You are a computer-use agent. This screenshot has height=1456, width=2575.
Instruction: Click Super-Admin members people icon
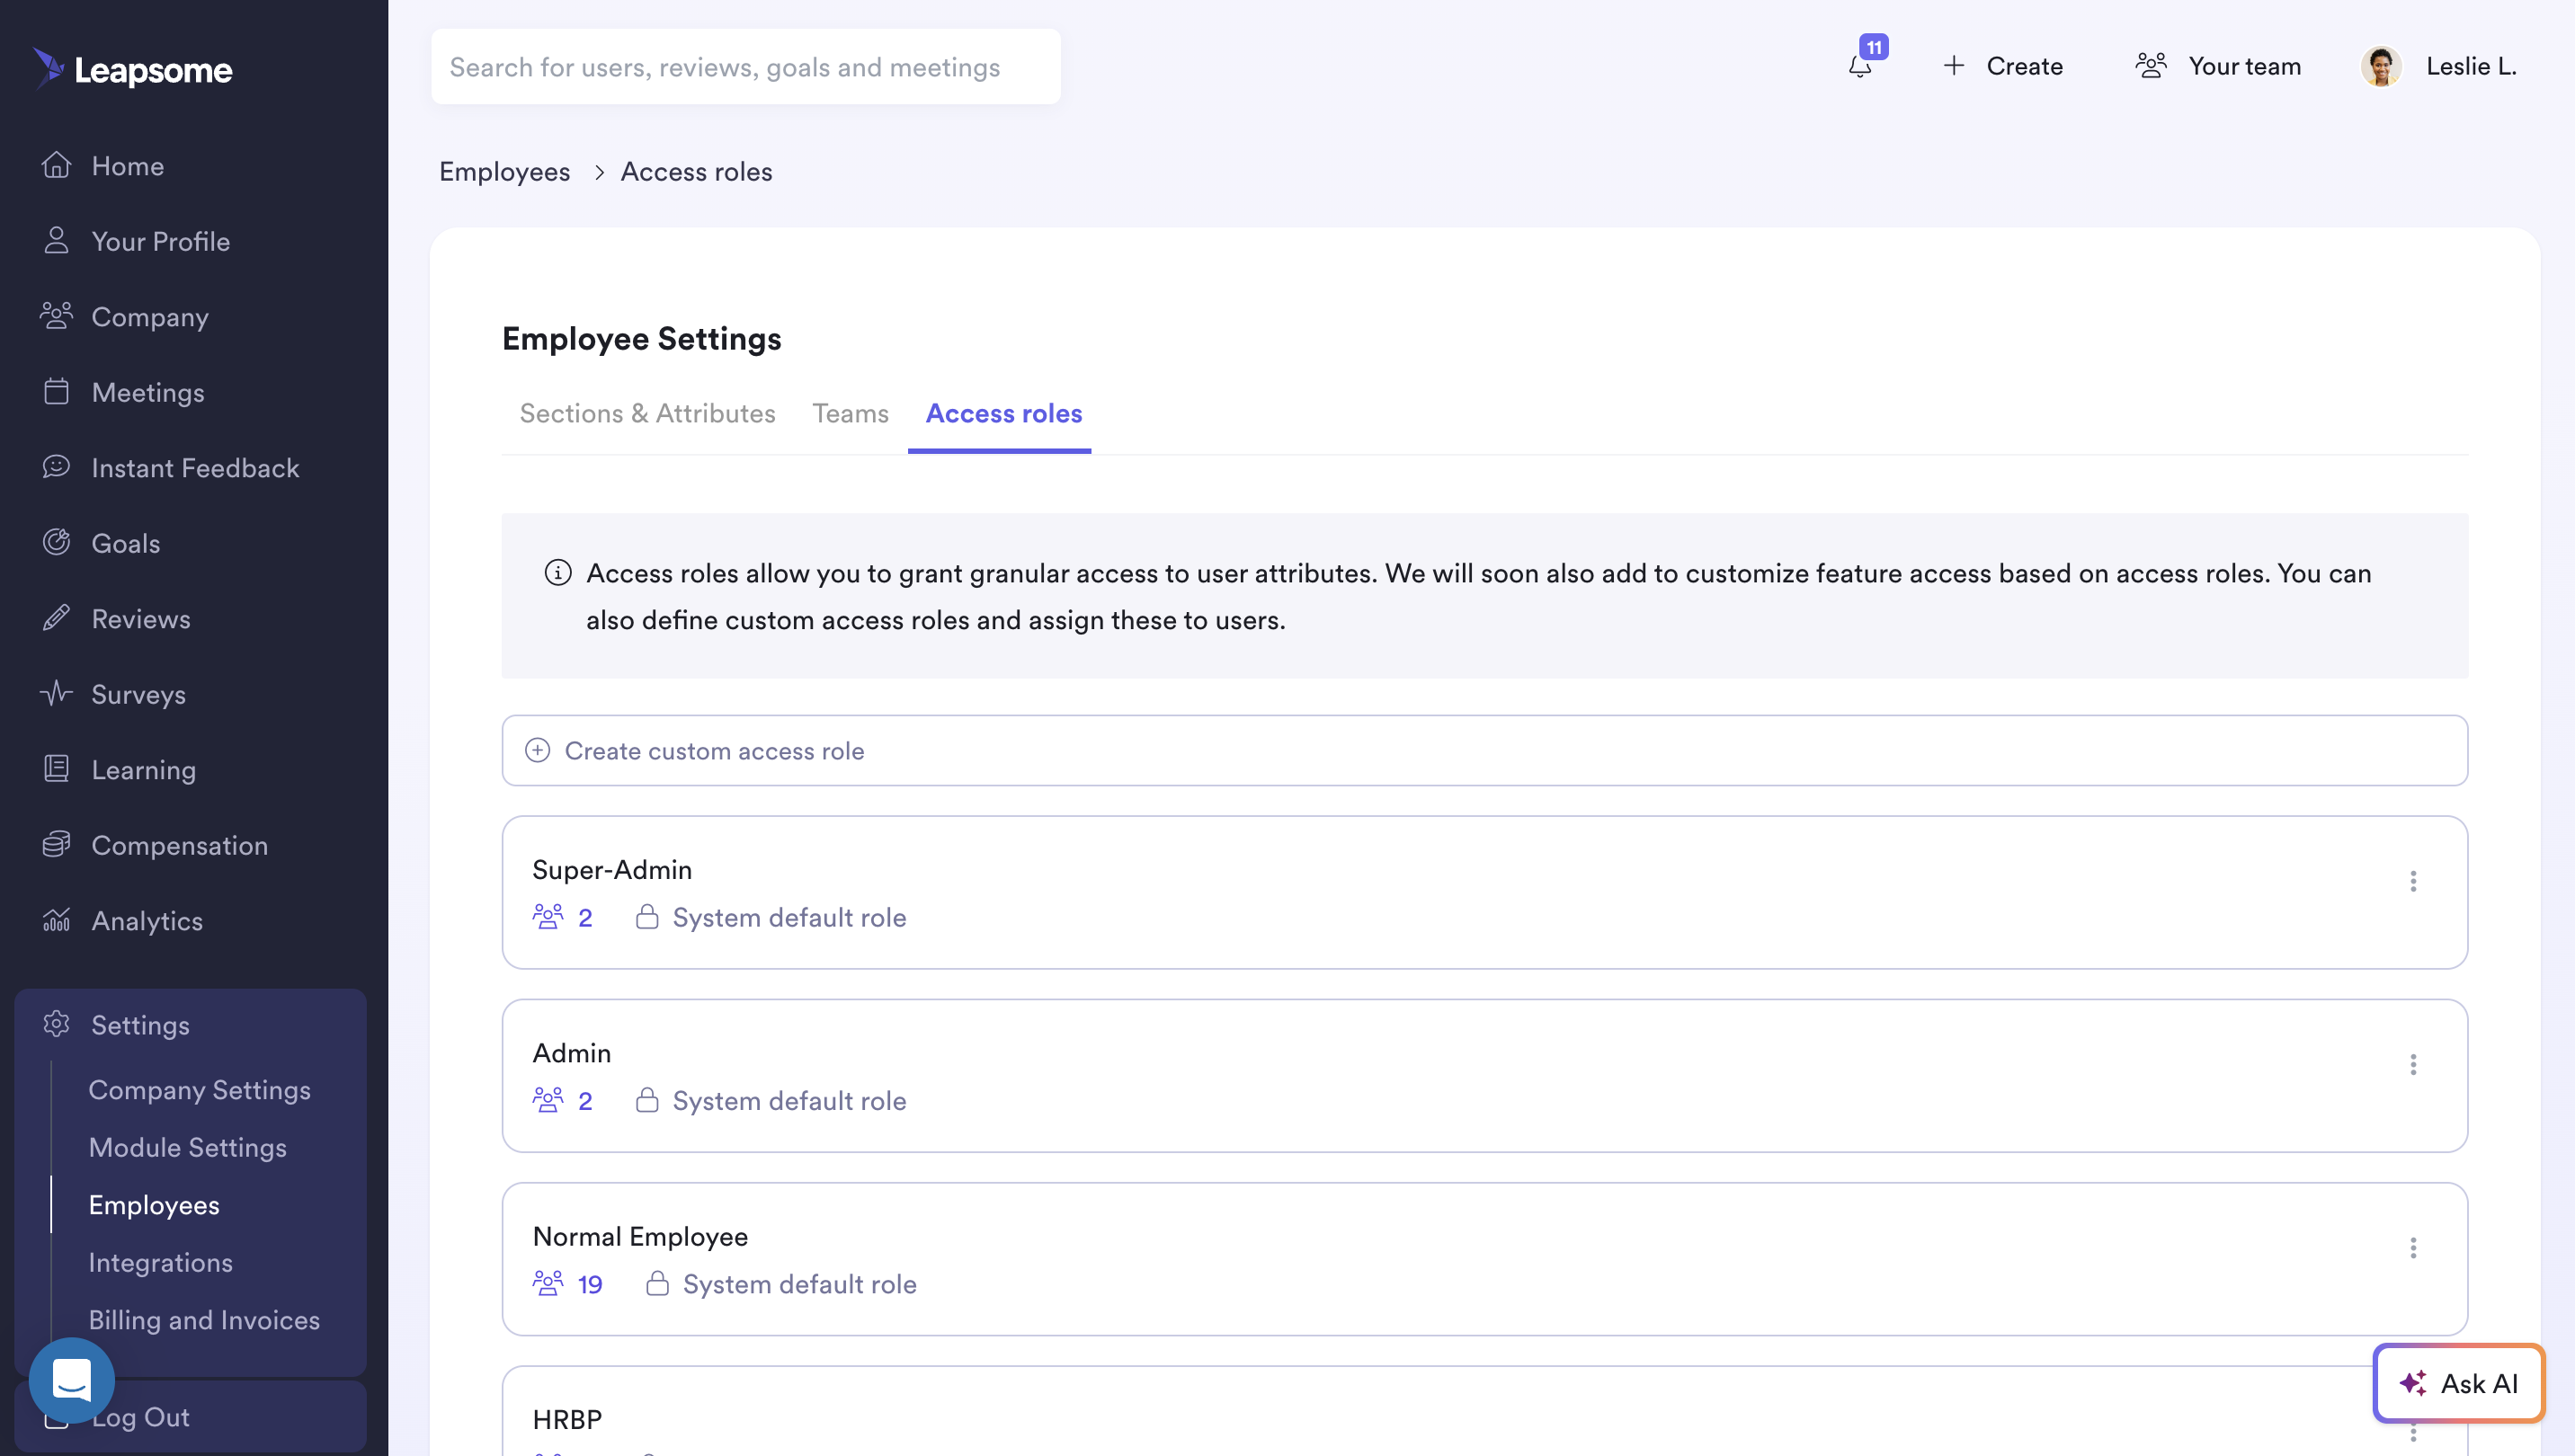pos(548,917)
